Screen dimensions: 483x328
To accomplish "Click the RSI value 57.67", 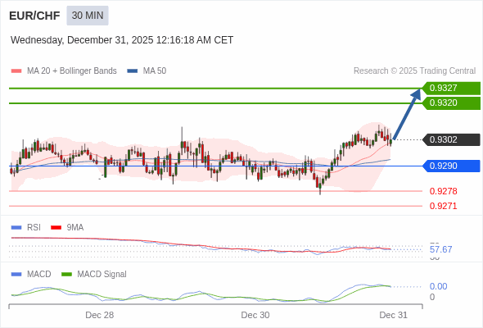I will tap(440, 249).
